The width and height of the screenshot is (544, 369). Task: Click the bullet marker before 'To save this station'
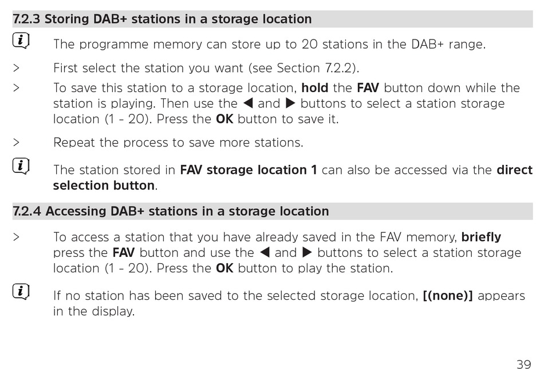pyautogui.click(x=16, y=88)
